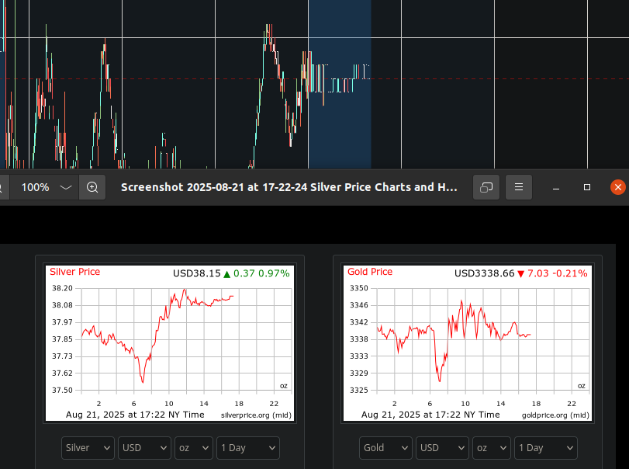Click the red dashed price line in candlestick chart
The image size is (629, 469).
pyautogui.click(x=315, y=78)
